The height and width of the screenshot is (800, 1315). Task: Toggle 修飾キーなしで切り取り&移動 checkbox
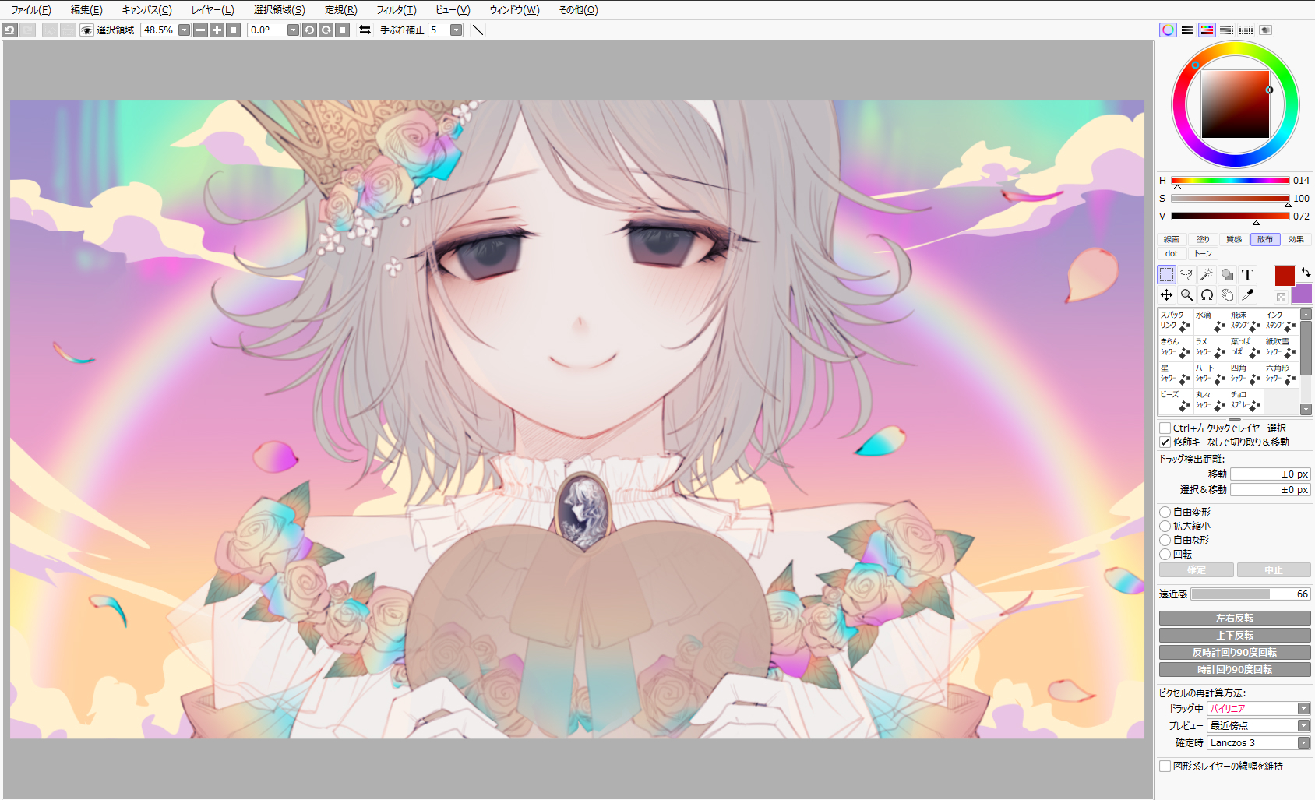click(1165, 442)
